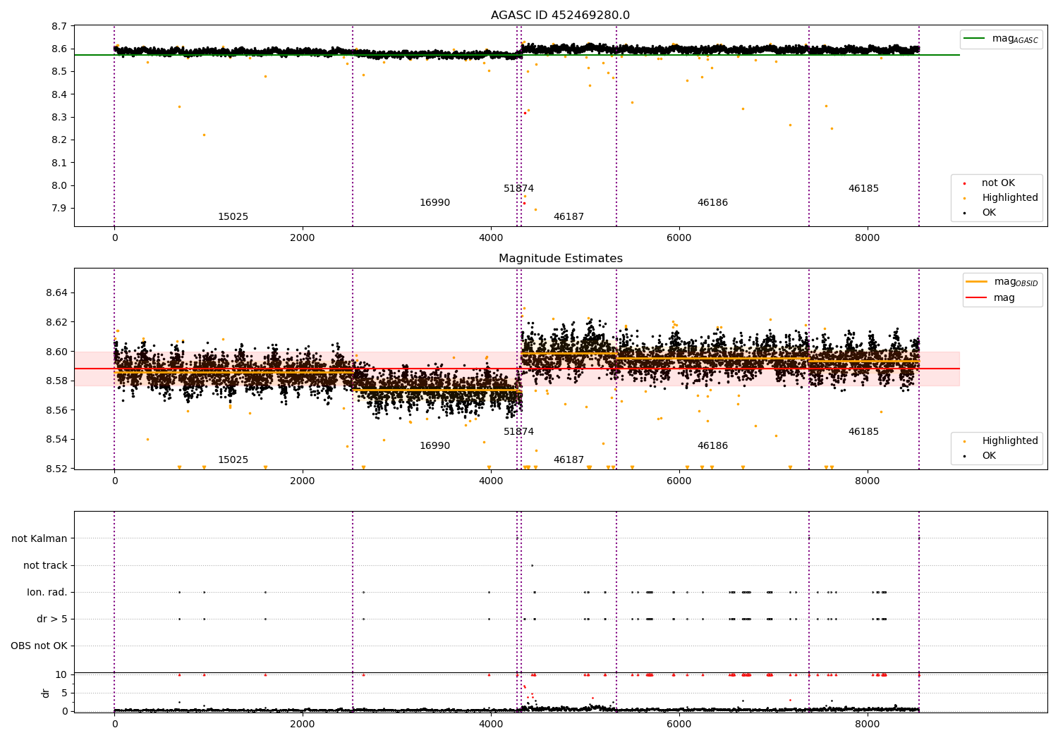Click red line swatch in Magnitude legend
This screenshot has height=740, width=1058.
977,298
